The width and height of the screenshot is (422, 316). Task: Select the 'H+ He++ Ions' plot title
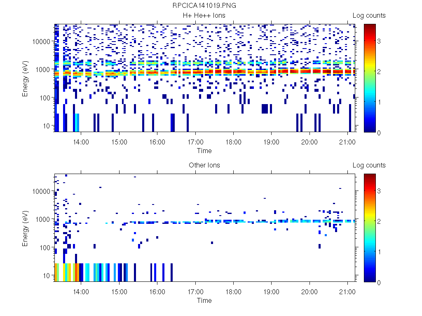tap(204, 16)
